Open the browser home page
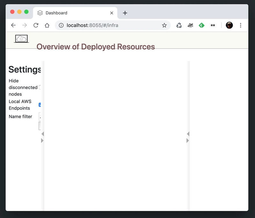 [47, 25]
